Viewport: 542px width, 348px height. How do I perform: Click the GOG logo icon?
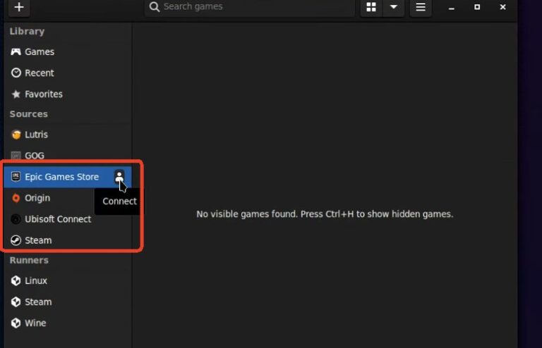click(x=16, y=156)
